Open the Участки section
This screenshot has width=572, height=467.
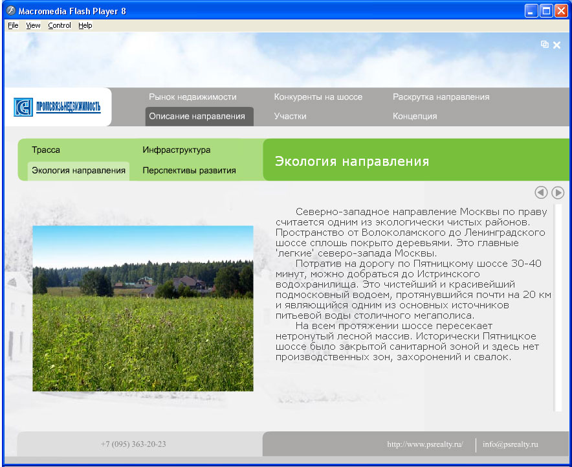[291, 116]
